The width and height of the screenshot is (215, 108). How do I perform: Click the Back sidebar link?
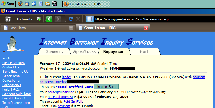point(6,58)
